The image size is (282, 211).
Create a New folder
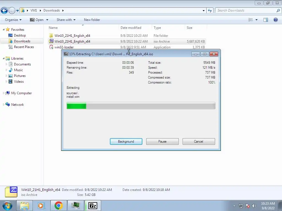[92, 20]
